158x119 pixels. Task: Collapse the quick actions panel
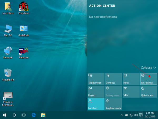pos(148,68)
